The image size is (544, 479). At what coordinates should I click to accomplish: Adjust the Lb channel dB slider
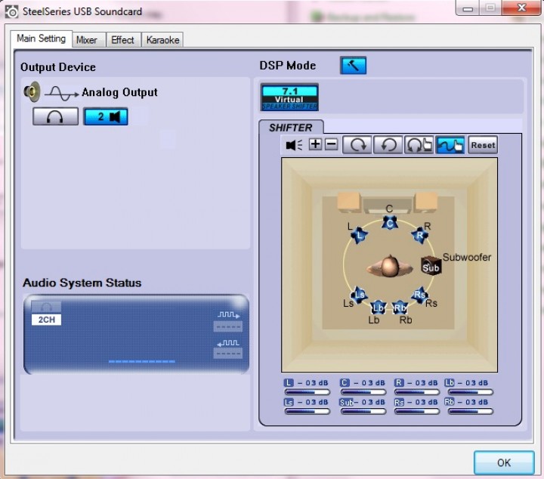(x=471, y=392)
